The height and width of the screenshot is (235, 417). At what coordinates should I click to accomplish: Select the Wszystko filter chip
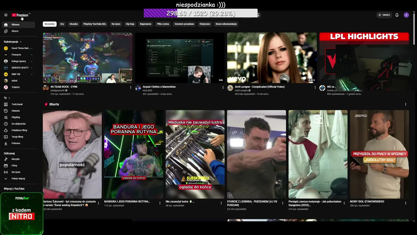(x=50, y=24)
